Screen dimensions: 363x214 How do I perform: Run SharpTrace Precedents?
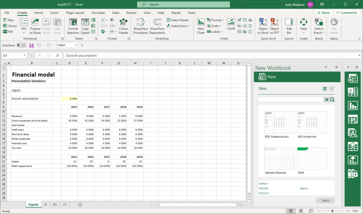tap(140, 23)
